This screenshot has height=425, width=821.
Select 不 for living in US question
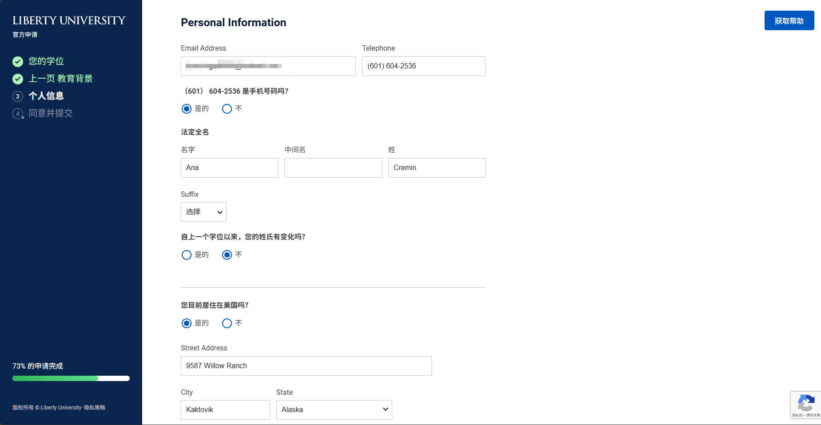click(x=227, y=323)
